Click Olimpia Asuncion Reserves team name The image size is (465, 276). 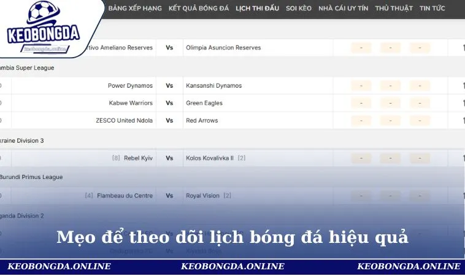(x=223, y=48)
